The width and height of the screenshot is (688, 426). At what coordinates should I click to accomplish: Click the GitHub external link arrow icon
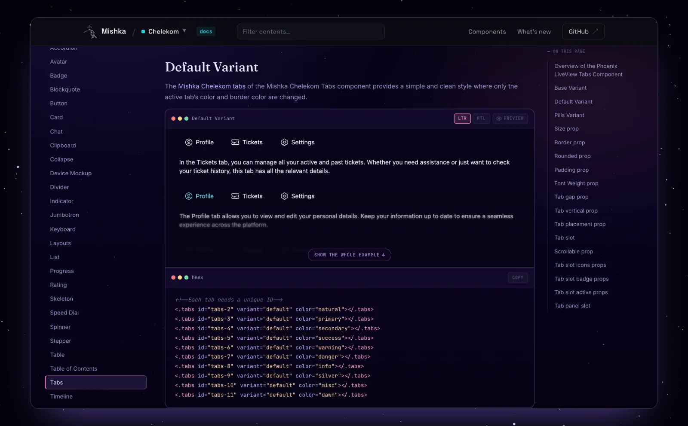596,31
